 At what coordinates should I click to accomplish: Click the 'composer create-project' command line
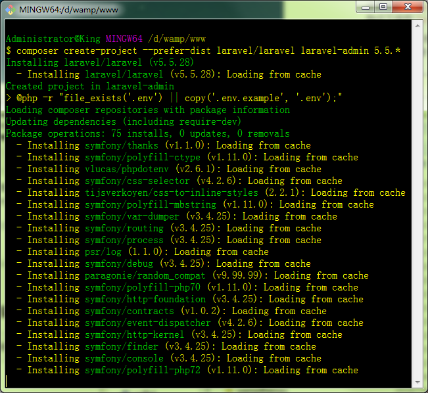203,51
